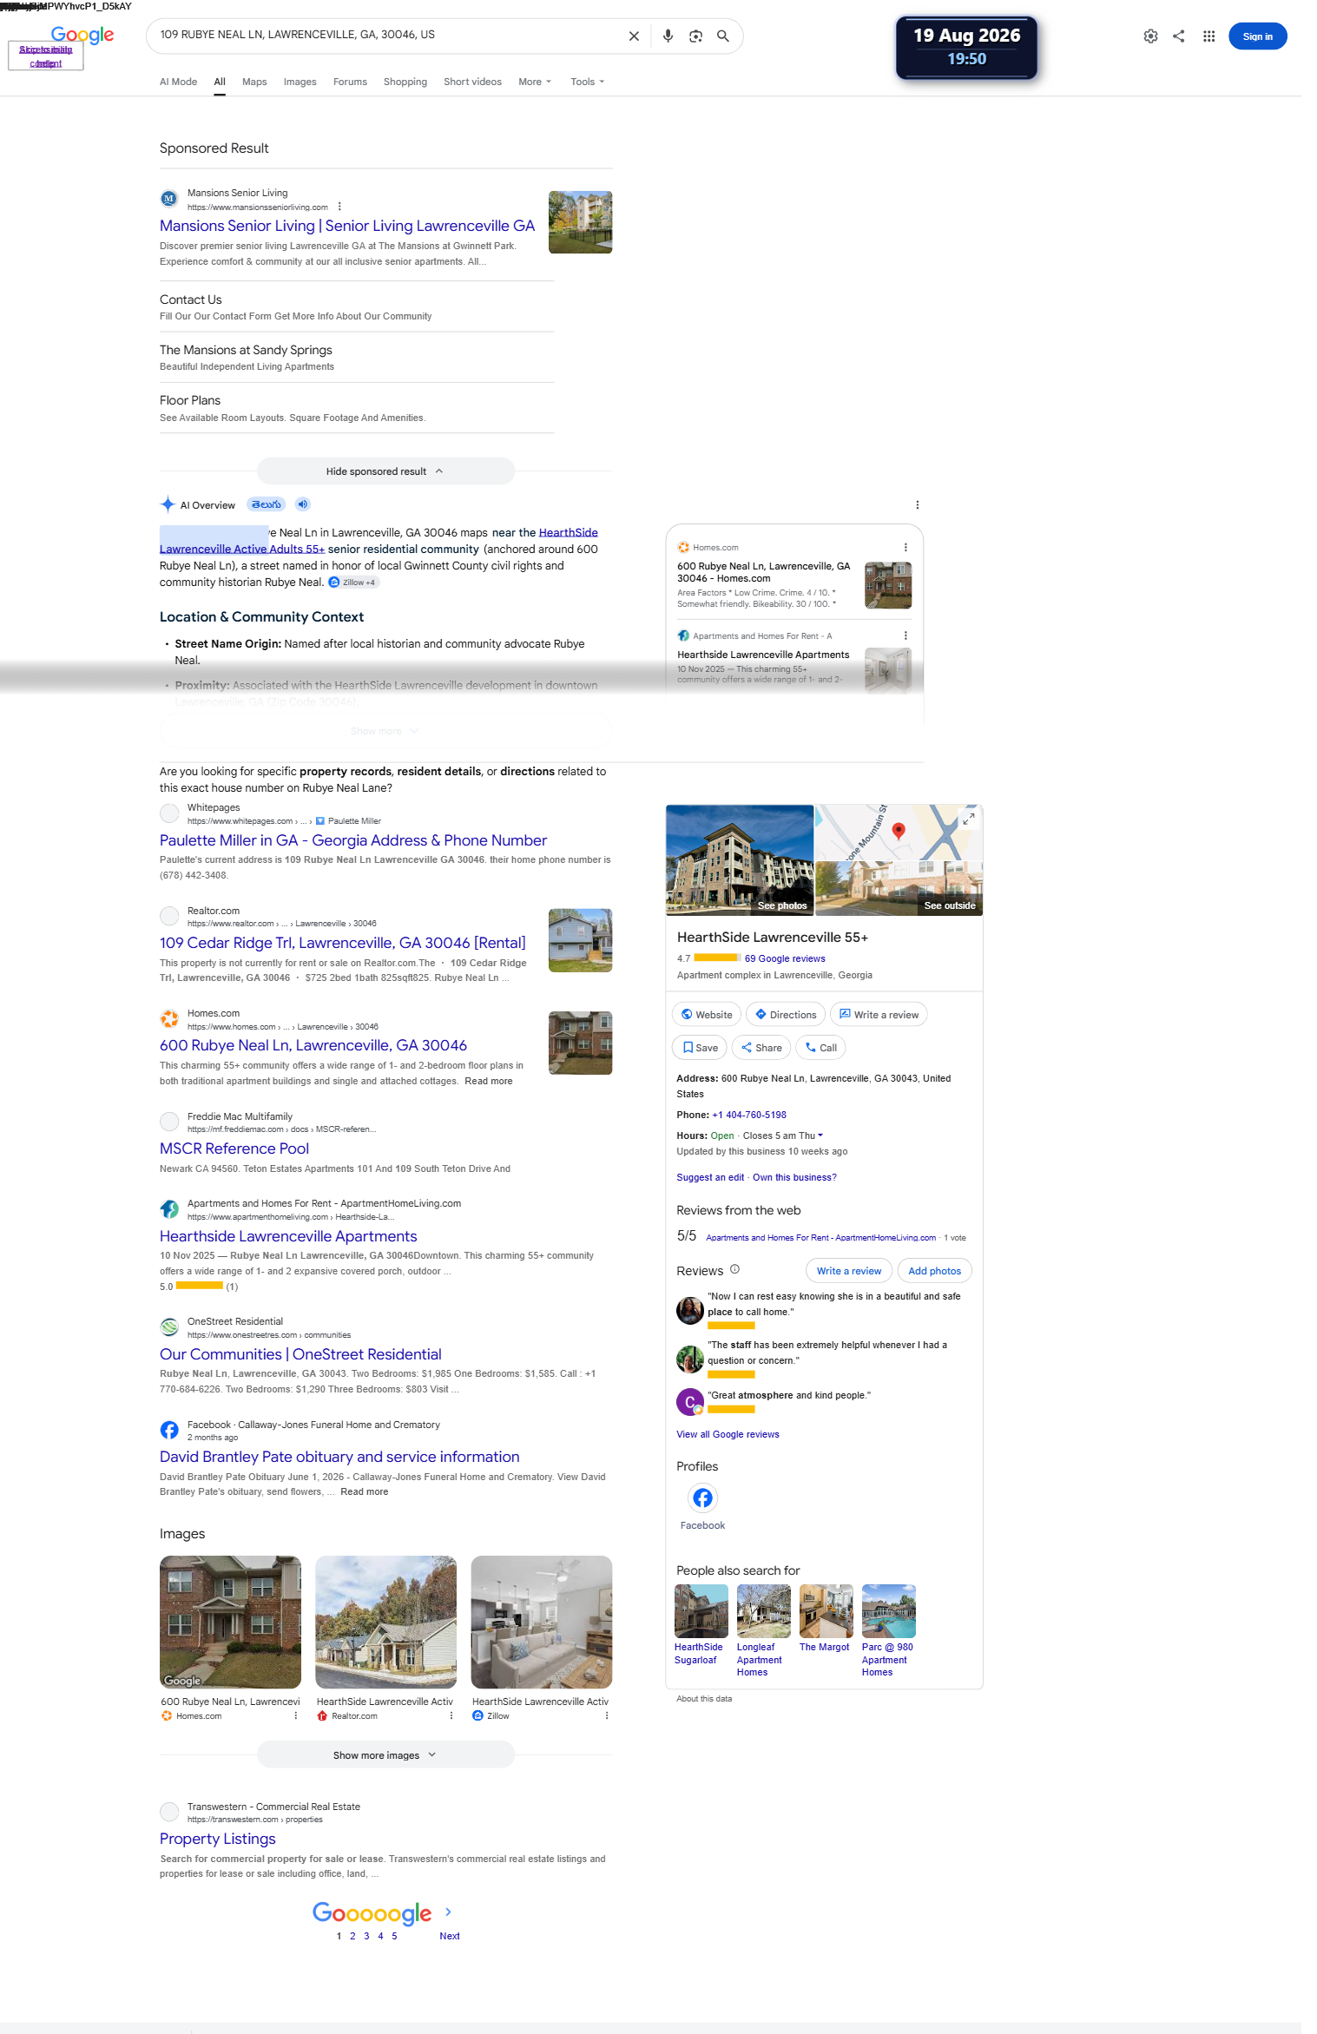Expand Show more images
The height and width of the screenshot is (2034, 1317).
(x=385, y=1755)
